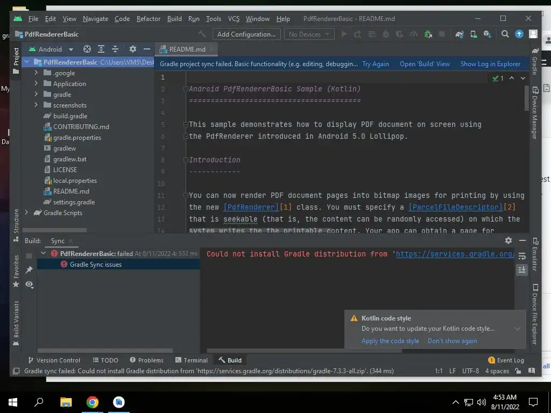Expand the gradle folder
Image resolution: width=551 pixels, height=413 pixels.
pos(36,94)
